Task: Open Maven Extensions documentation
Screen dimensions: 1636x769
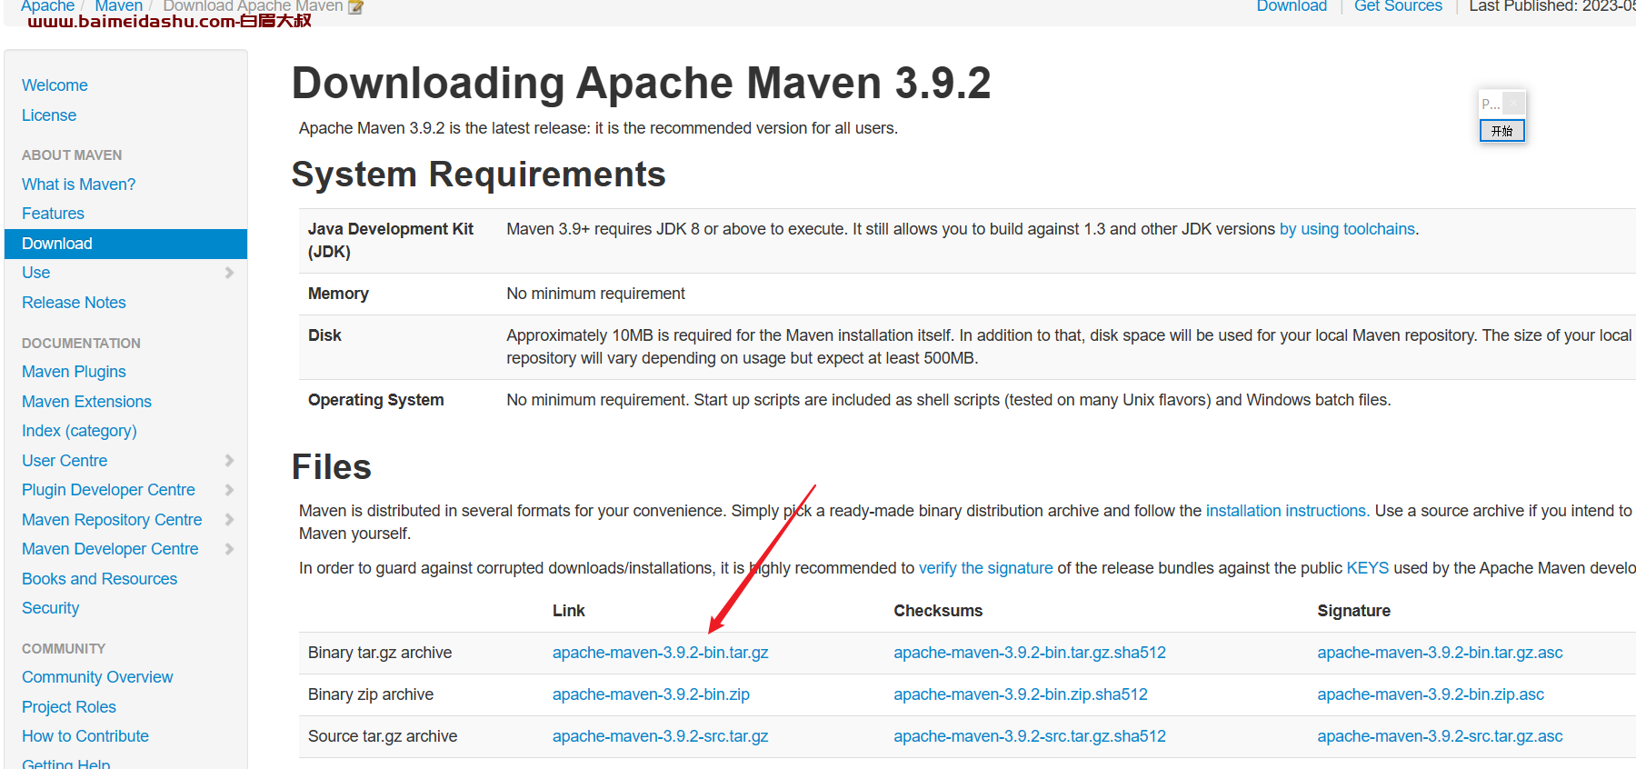Action: point(86,402)
